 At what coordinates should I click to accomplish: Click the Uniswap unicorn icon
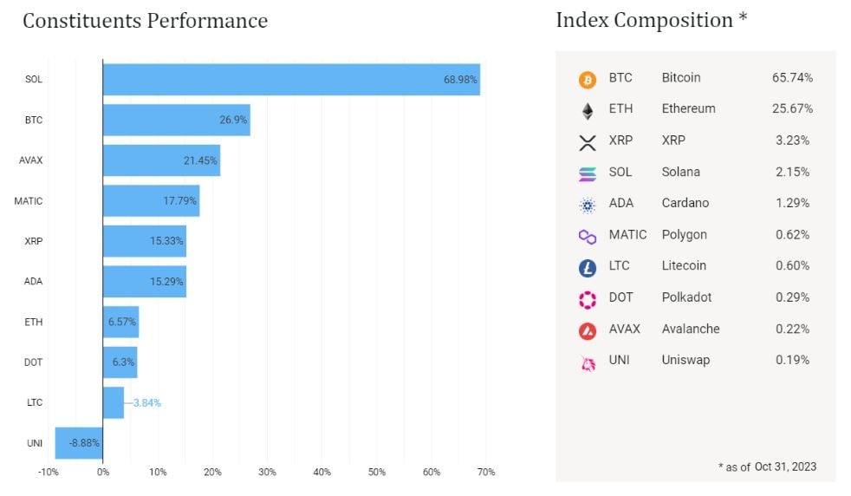click(x=588, y=363)
